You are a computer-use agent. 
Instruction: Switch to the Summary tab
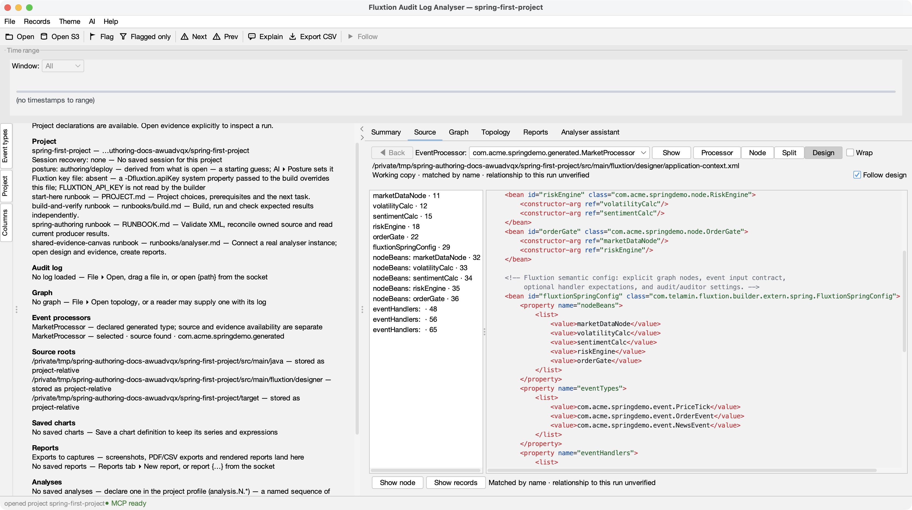[386, 132]
